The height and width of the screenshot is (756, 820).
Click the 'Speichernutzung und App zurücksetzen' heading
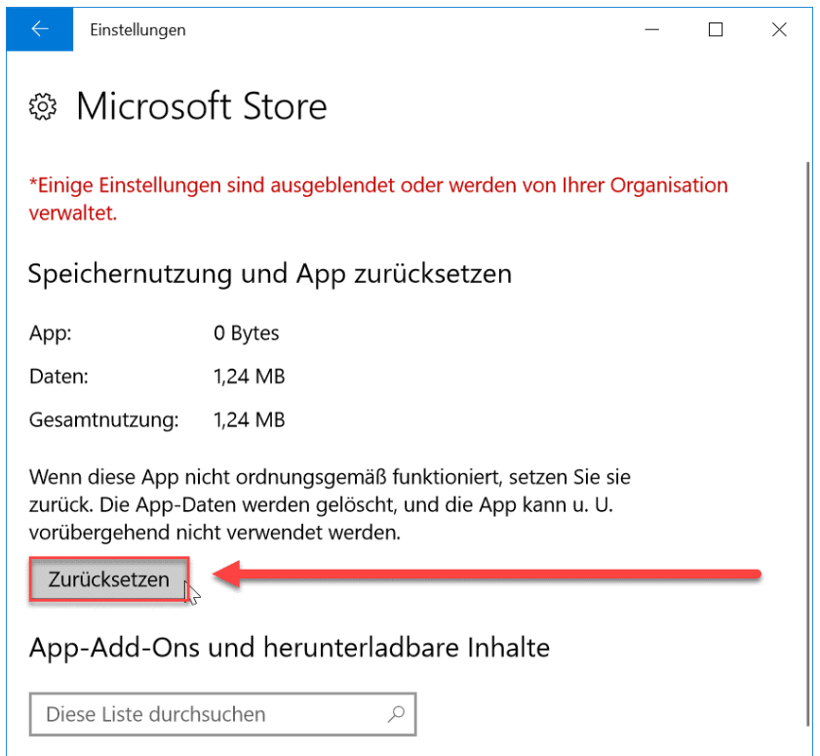(270, 274)
